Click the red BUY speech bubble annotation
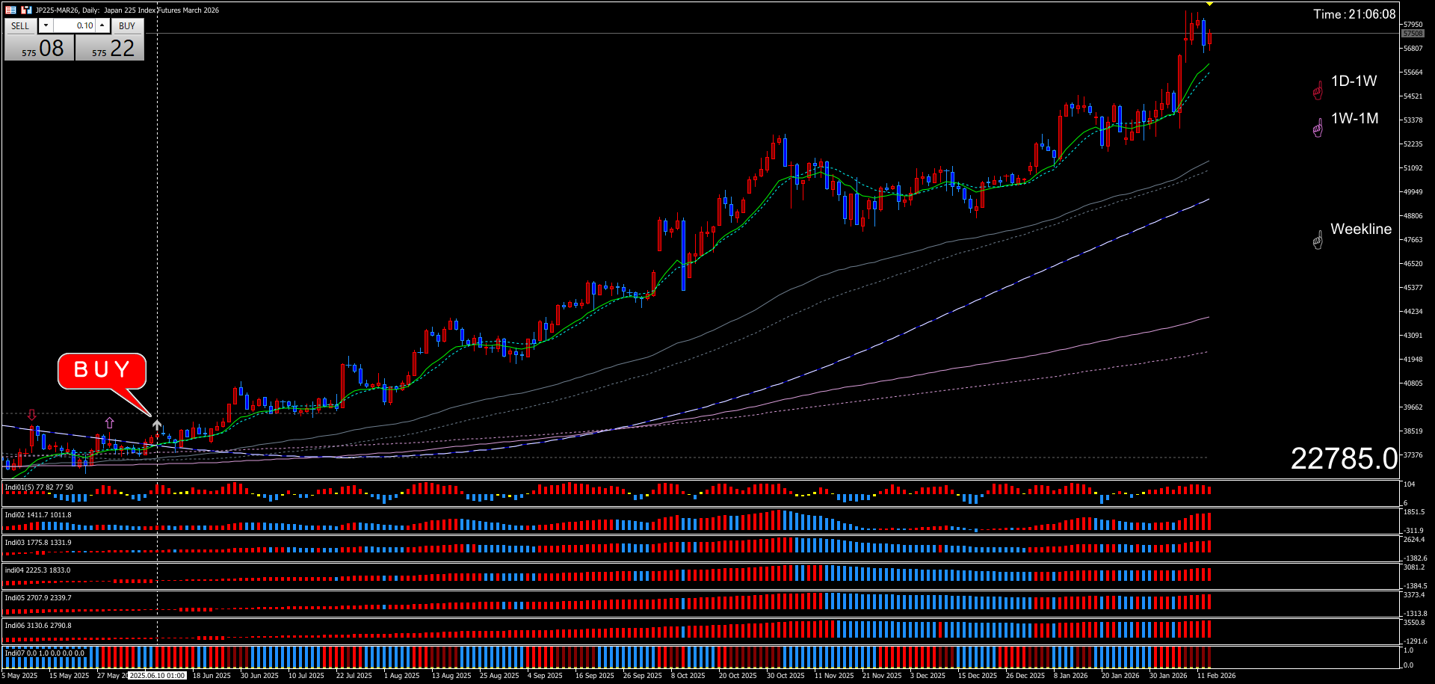 (x=102, y=371)
